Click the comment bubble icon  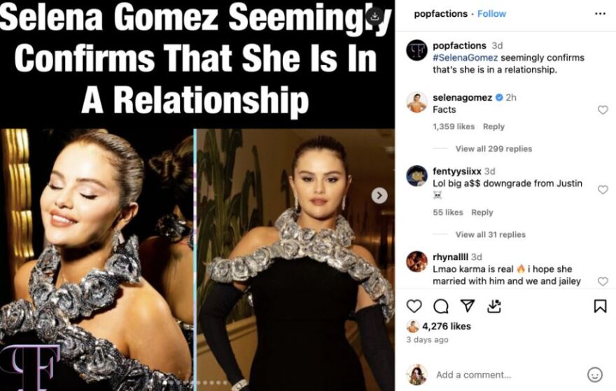click(441, 306)
